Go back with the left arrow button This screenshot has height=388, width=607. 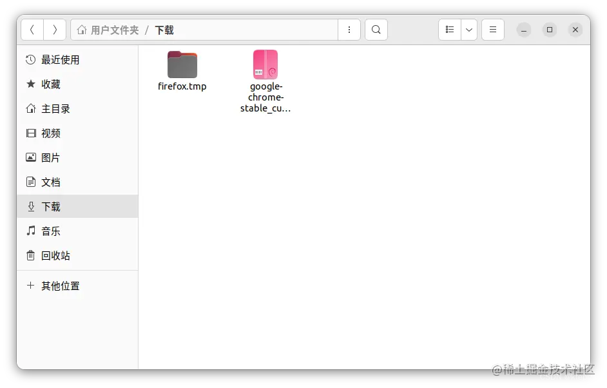point(32,30)
